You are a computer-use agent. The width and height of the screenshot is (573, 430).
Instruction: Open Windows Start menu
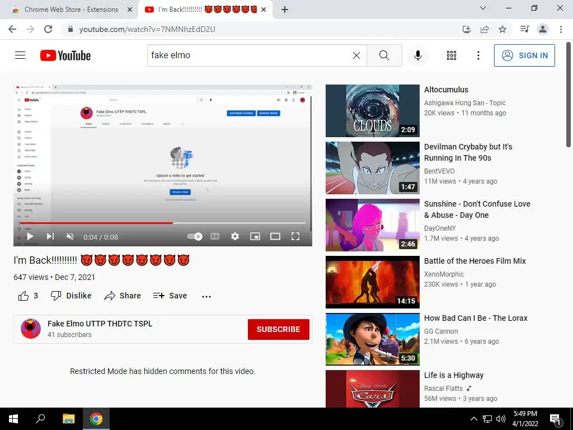[x=13, y=419]
